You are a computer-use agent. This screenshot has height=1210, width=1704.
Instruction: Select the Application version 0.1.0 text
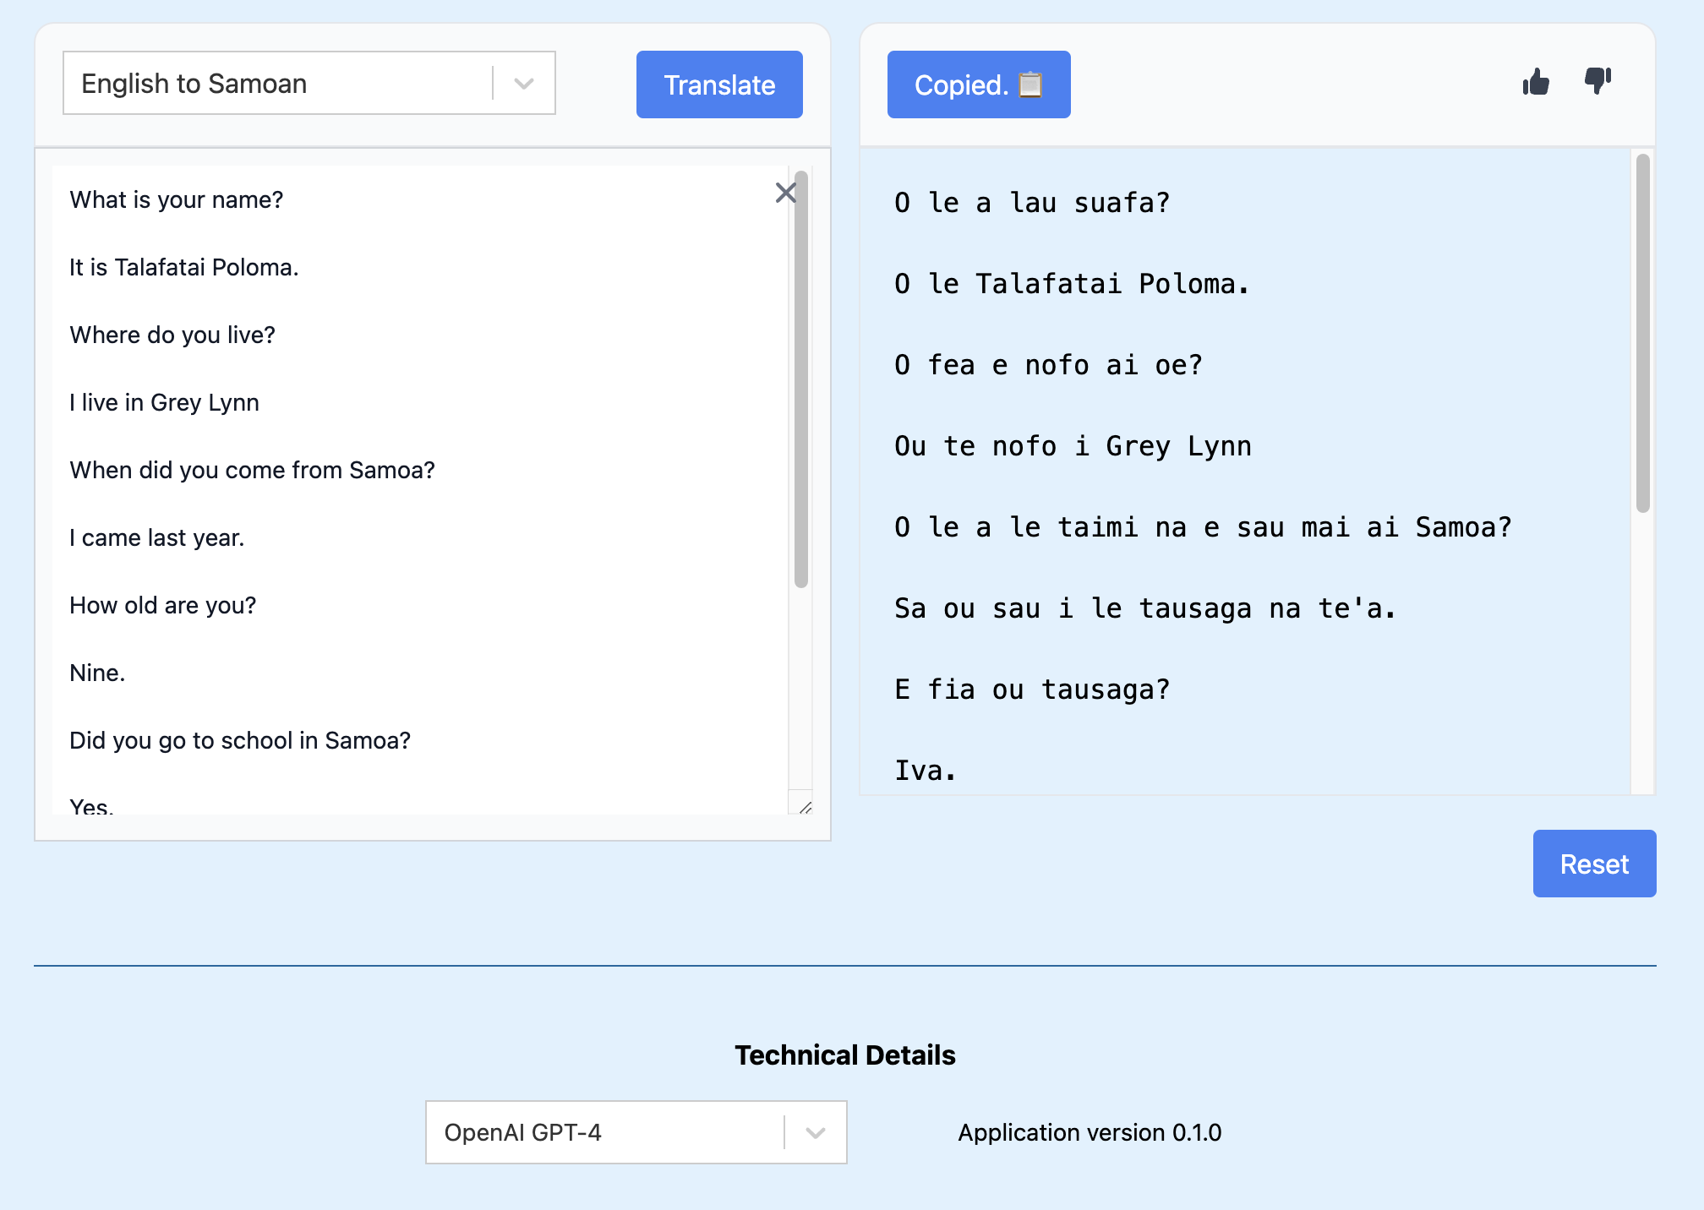coord(1089,1132)
